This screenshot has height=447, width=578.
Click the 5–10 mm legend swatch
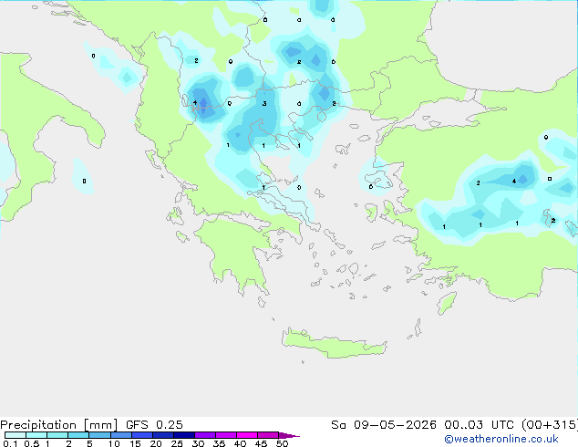[99, 435]
